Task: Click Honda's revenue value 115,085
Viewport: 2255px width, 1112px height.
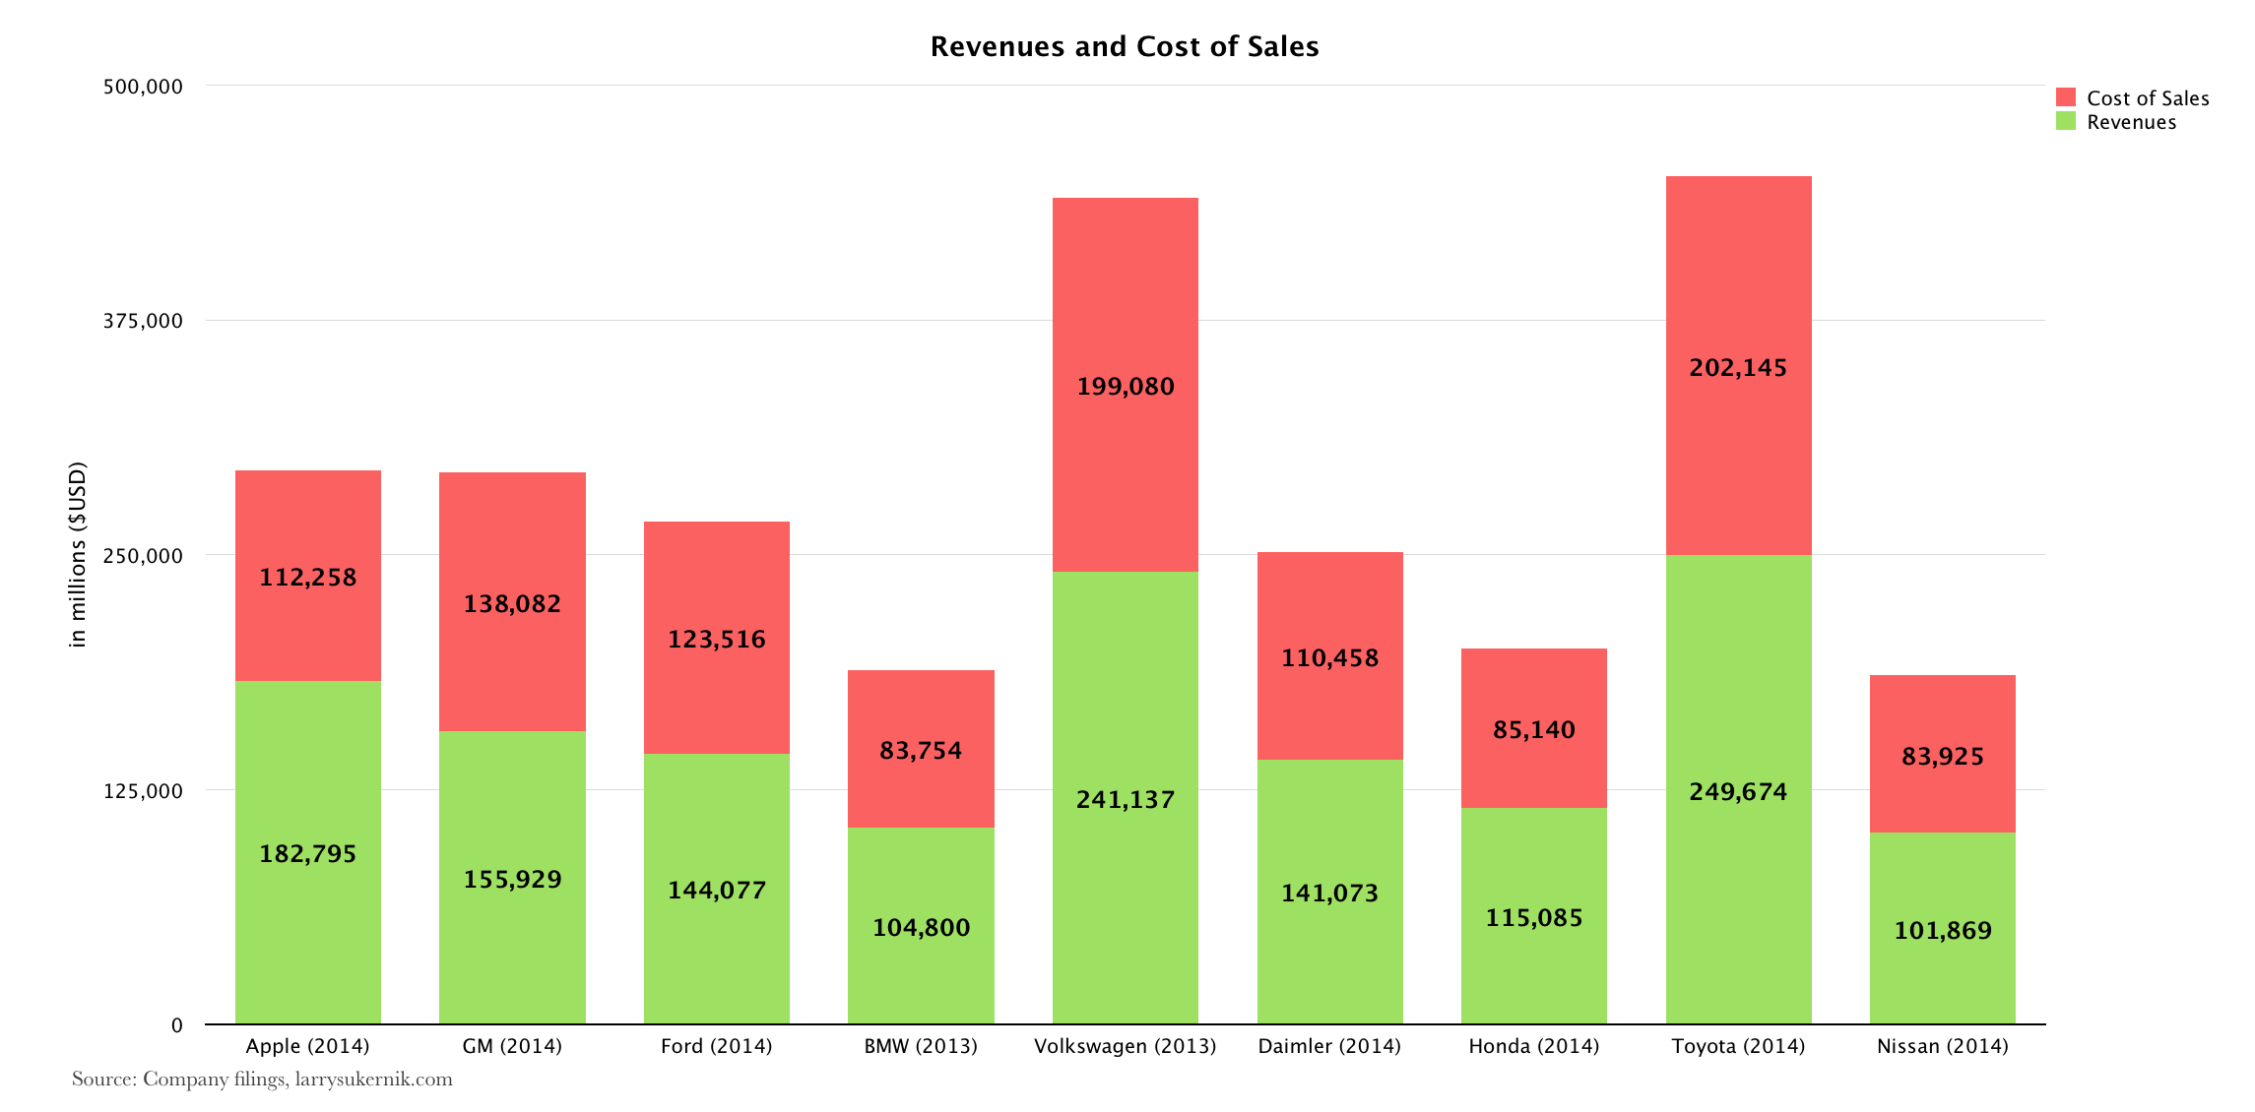Action: tap(1534, 917)
